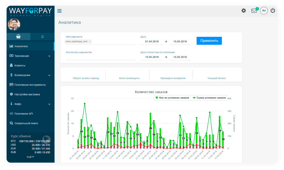Toggle Кол-во успешных заказов legend series
The image size is (284, 170).
(x=172, y=98)
